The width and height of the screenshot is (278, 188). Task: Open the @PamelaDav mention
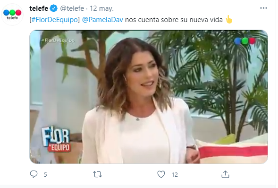tap(102, 20)
